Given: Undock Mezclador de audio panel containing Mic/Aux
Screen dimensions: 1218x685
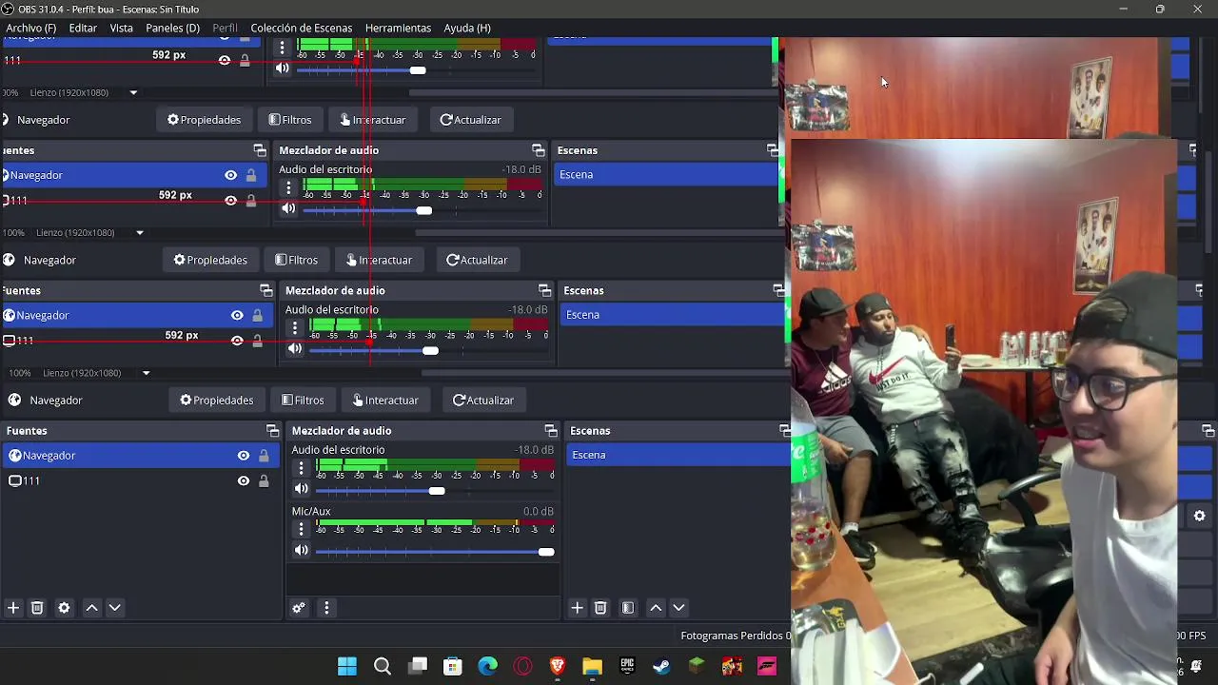Looking at the screenshot, I should click(550, 431).
